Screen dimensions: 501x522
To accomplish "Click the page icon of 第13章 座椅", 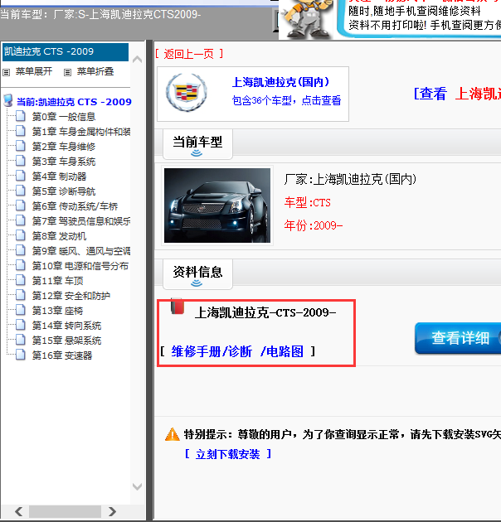I will 21,310.
